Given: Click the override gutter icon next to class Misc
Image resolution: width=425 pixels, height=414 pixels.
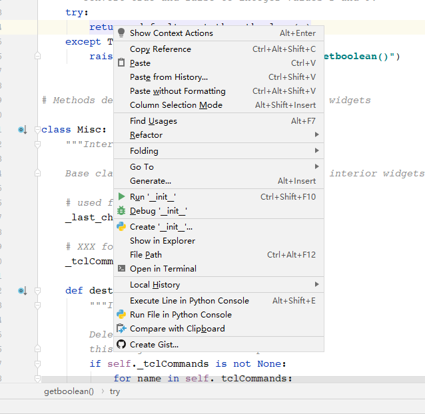Looking at the screenshot, I should (23, 130).
